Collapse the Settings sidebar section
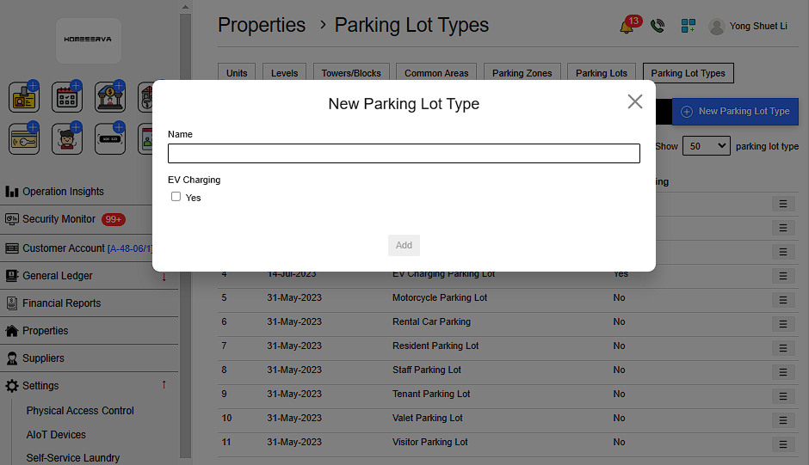 click(164, 385)
